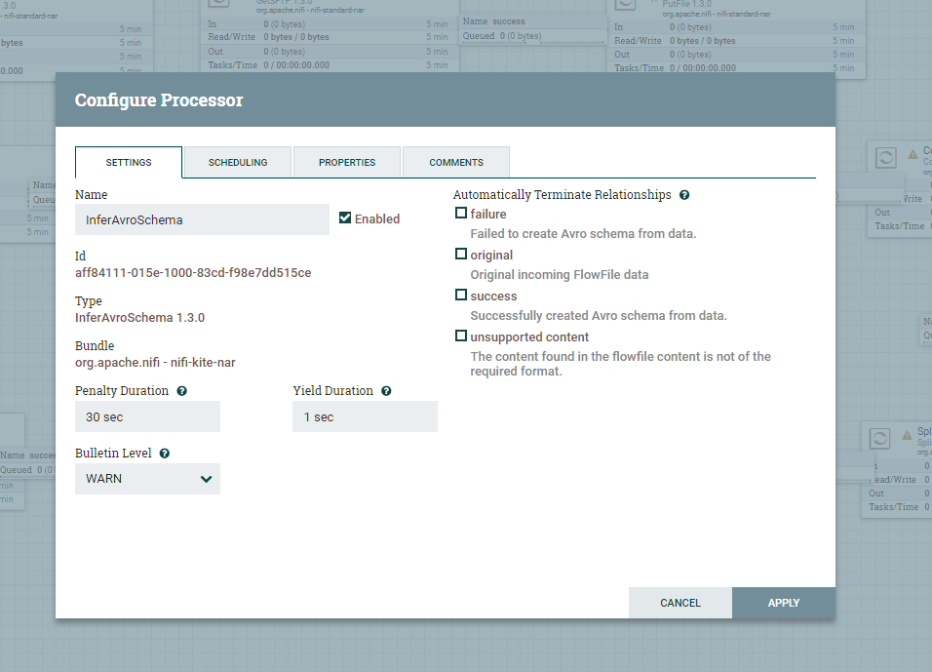Screen dimensions: 932x672
Task: Click the Type value InferAvroSchema 1.3.0
Action: [139, 318]
